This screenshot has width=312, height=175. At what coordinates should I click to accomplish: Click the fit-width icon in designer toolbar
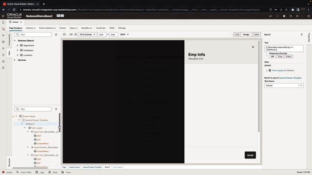coord(71,35)
